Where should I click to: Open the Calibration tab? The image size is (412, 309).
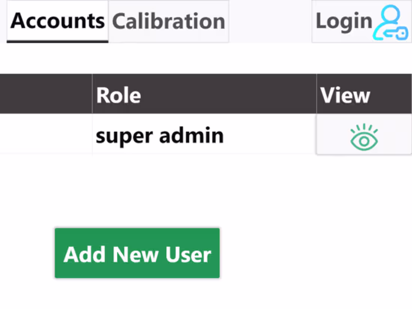169,21
